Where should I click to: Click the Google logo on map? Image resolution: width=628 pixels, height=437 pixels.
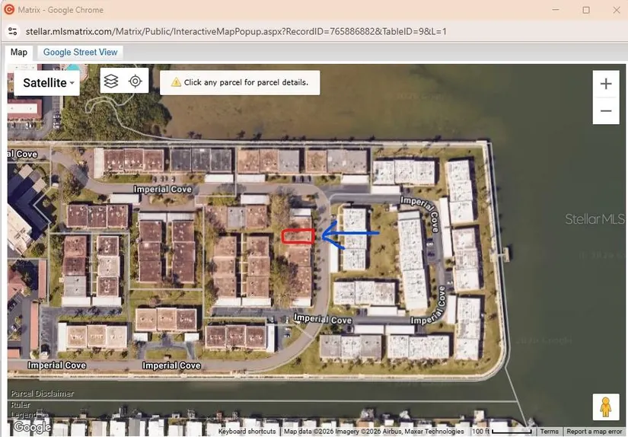[x=32, y=427]
